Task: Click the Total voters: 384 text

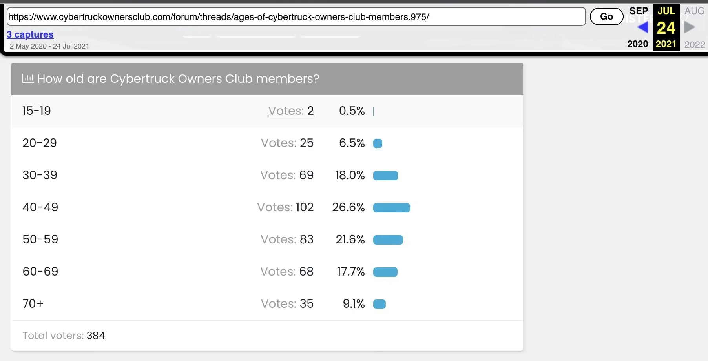Action: pos(64,336)
